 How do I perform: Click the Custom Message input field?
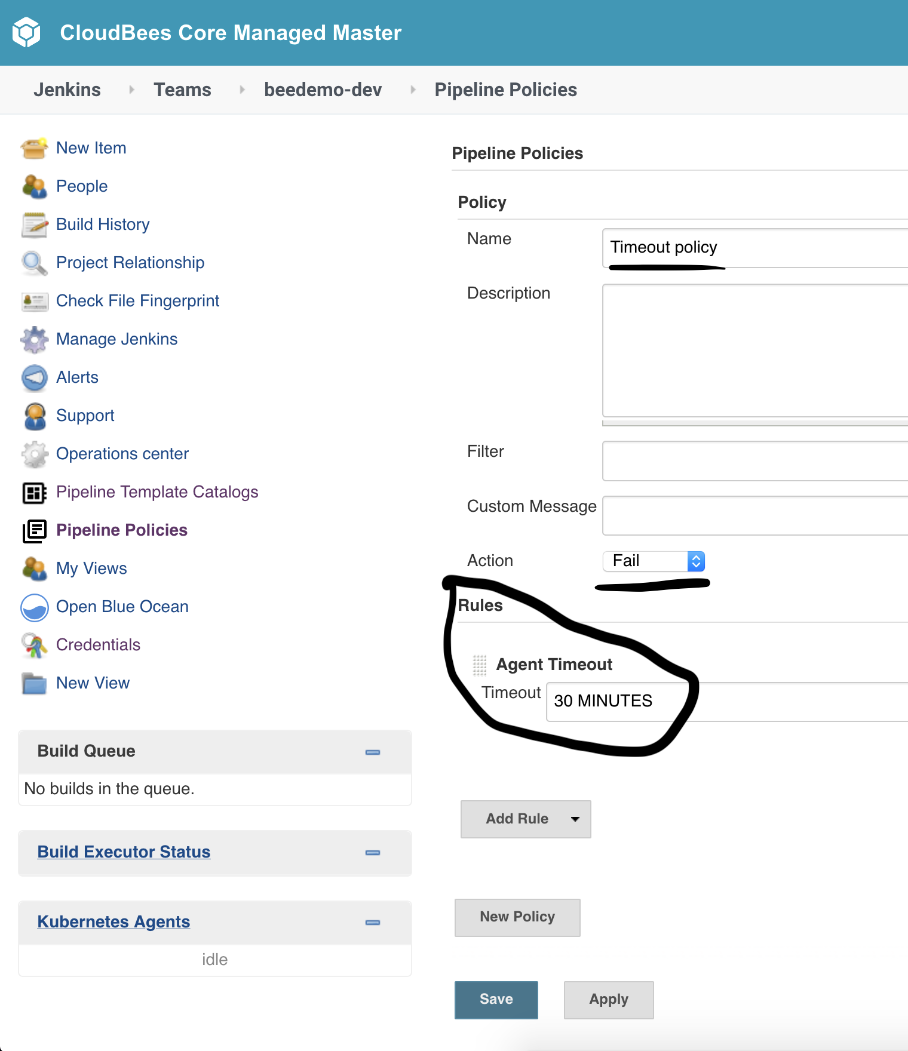[x=755, y=515]
